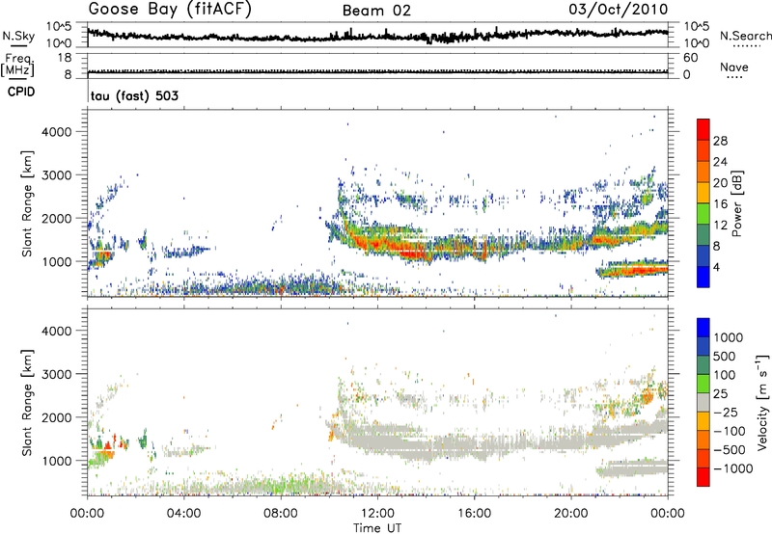Click the 'Beam 02' label

click(x=376, y=11)
